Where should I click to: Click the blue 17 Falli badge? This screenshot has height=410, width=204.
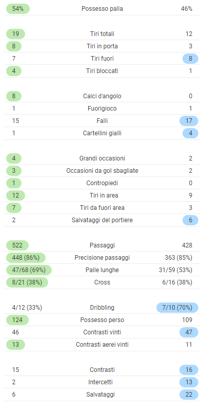click(x=189, y=121)
